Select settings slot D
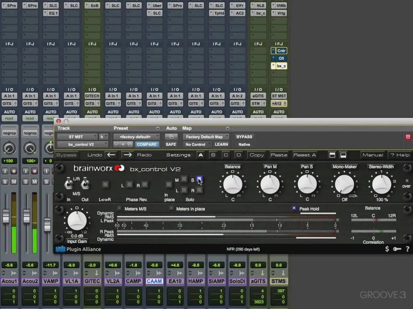Screen dimensions: 413x309 coord(239,155)
